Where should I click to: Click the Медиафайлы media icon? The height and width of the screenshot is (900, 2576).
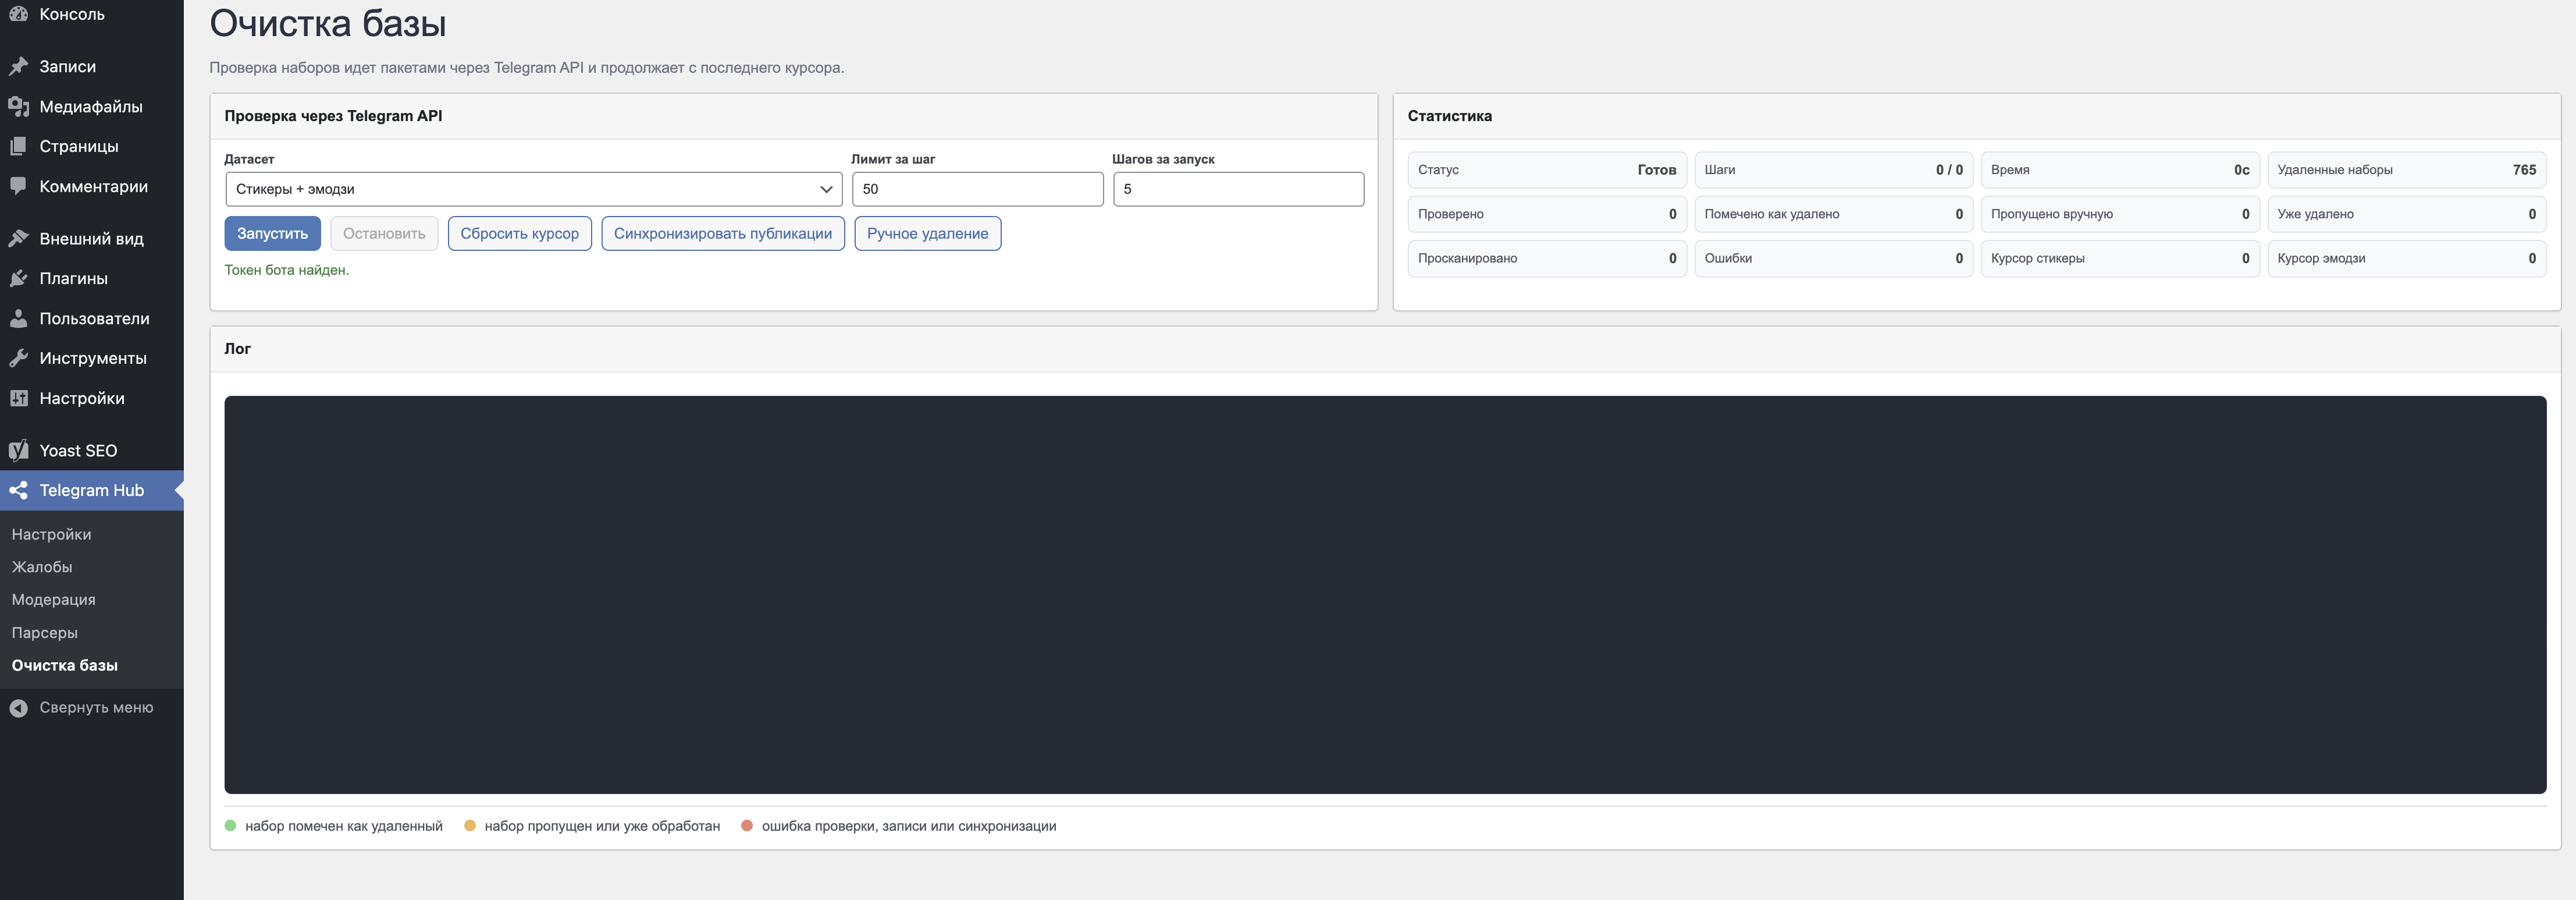pos(18,106)
